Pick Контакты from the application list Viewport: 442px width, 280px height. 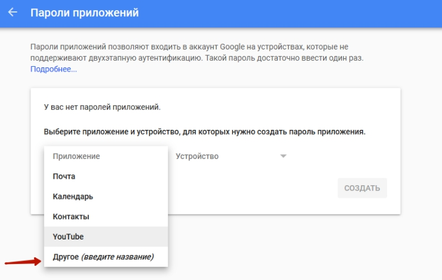[71, 216]
